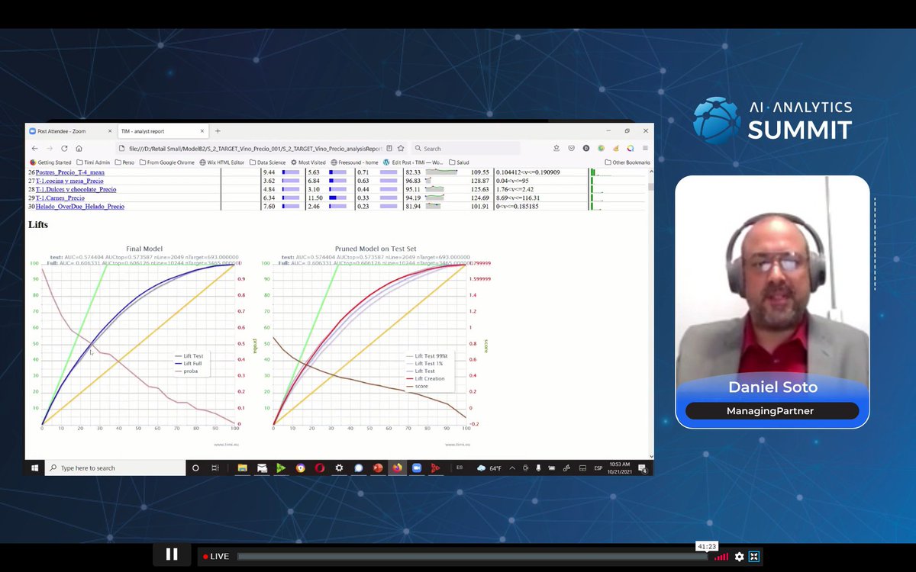
Task: Open Edit Post - TIMi bookmark
Action: (x=414, y=162)
